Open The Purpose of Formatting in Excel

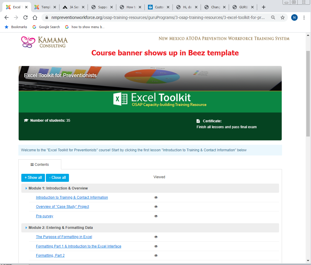click(x=64, y=237)
